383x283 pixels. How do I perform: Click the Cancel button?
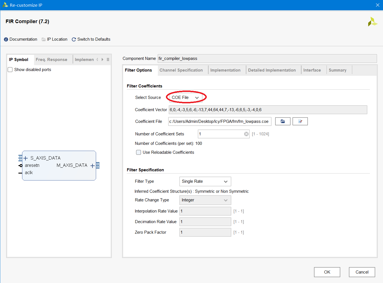coord(362,272)
